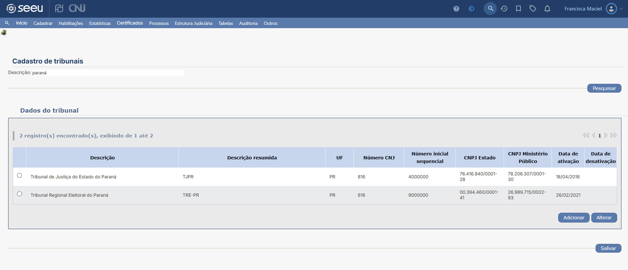Image resolution: width=628 pixels, height=270 pixels.
Task: Select Tribunal Regional Eleitoral do Paraná radio
Action: click(x=20, y=194)
